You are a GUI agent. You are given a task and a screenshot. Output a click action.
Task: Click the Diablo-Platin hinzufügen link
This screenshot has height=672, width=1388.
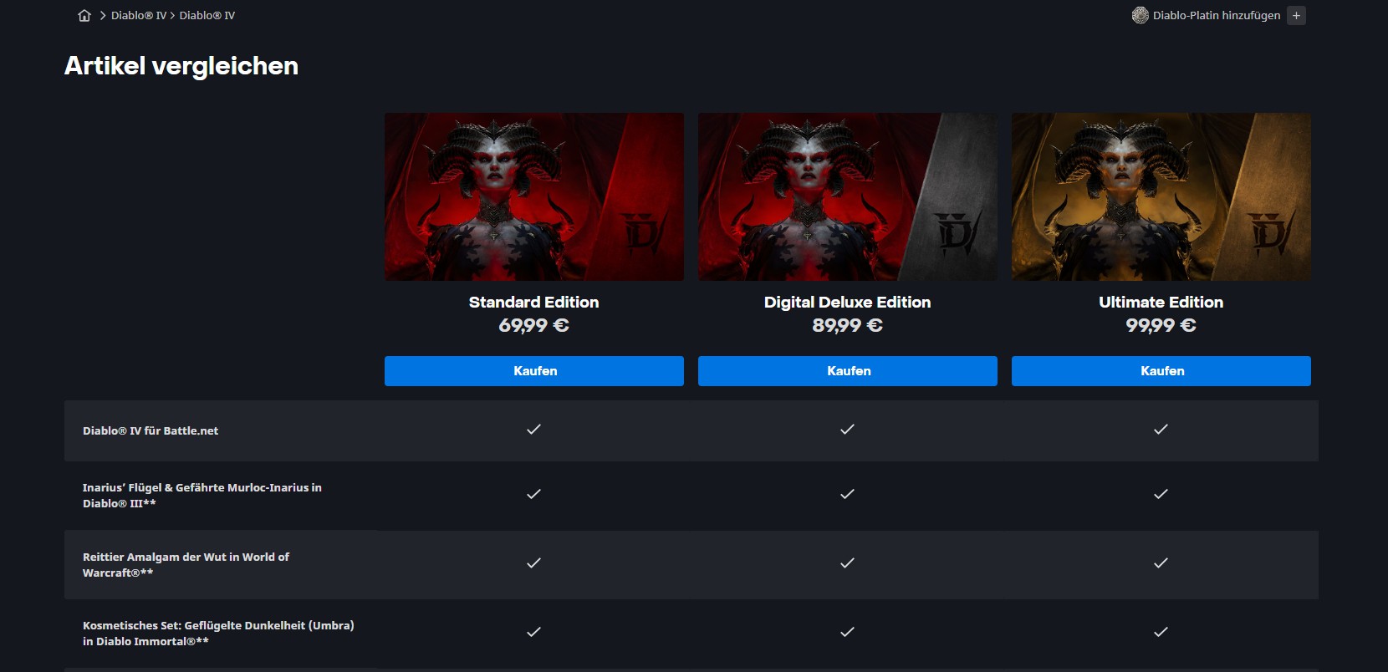1217,15
